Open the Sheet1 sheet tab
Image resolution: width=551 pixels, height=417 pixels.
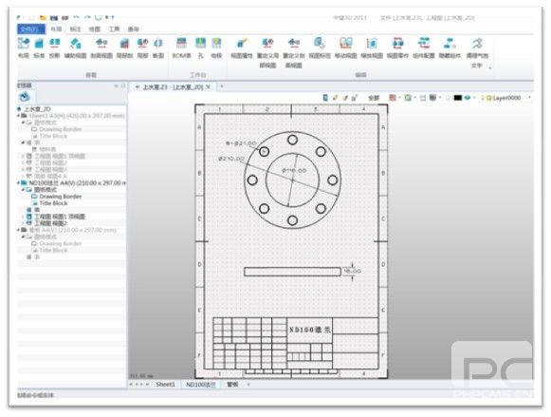pyautogui.click(x=165, y=385)
